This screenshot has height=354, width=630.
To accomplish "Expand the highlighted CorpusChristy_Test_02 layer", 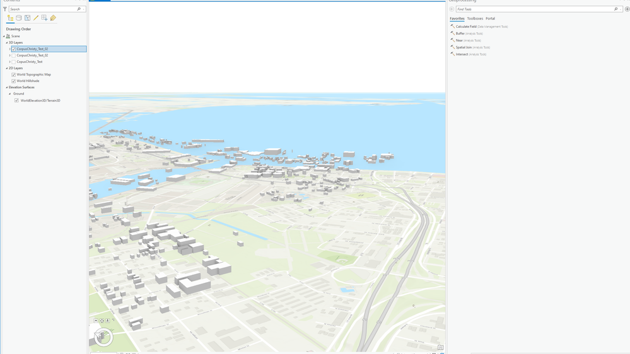I will click(9, 49).
